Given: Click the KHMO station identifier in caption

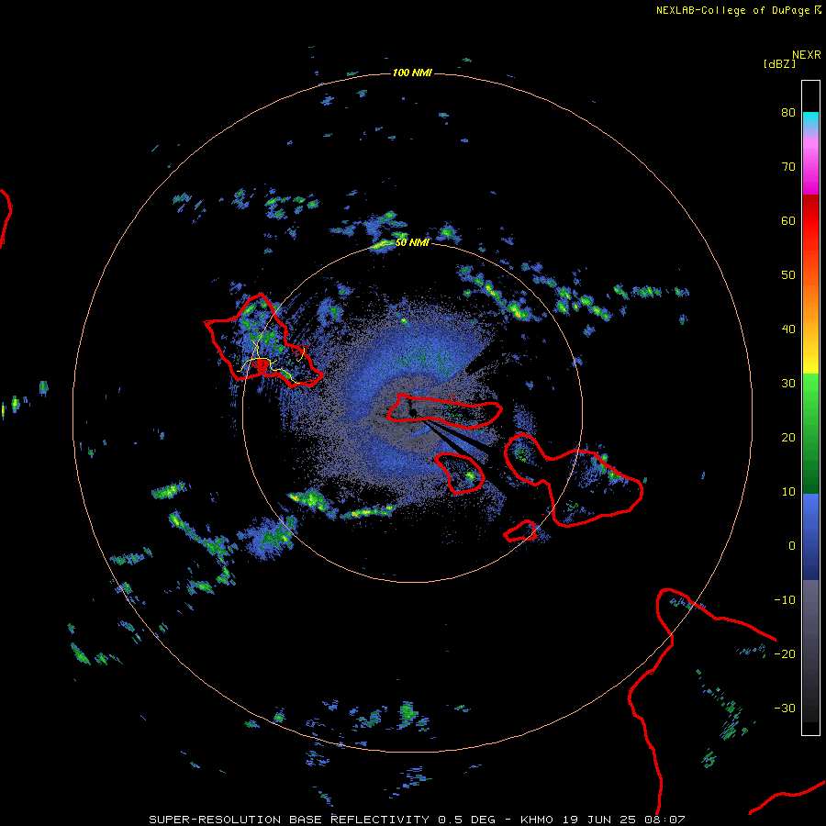Looking at the screenshot, I should click(x=536, y=820).
